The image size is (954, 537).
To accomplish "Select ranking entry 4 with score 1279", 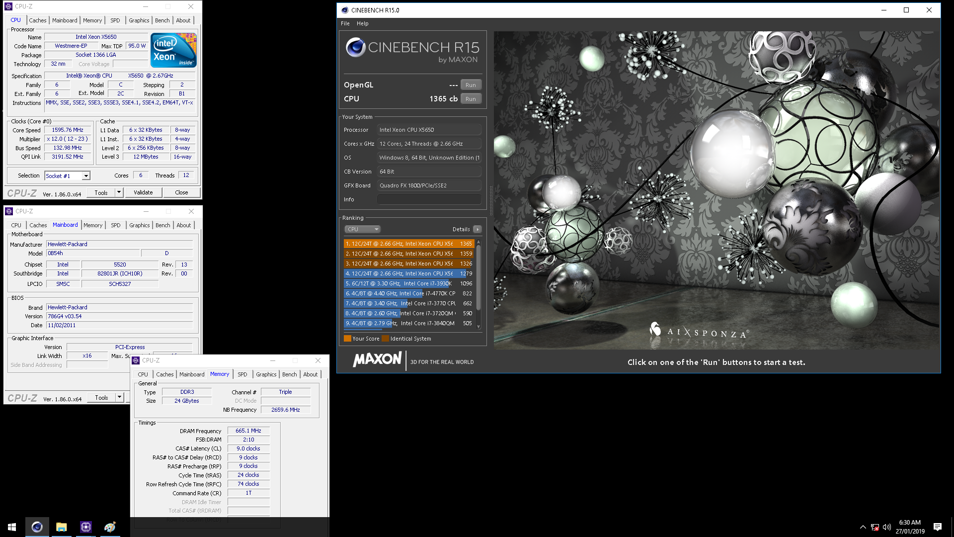I will click(x=408, y=273).
